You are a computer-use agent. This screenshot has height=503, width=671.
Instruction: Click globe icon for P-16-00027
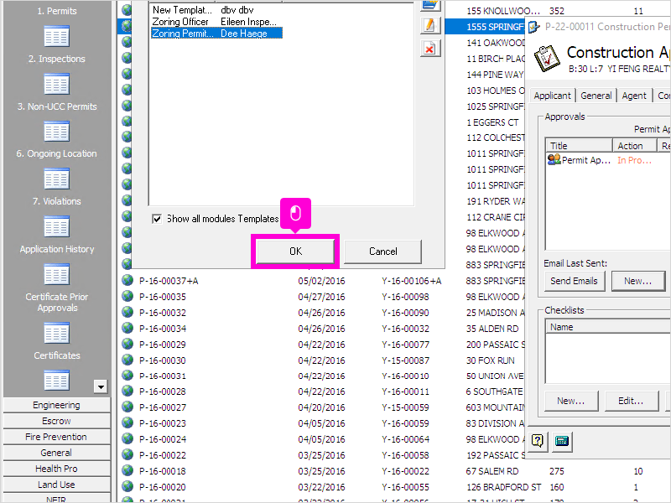click(127, 407)
